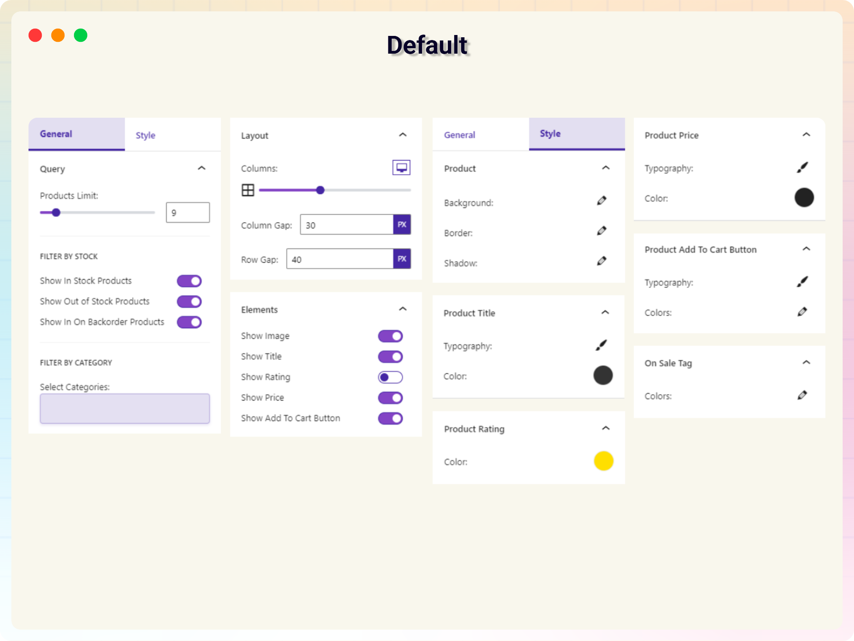The width and height of the screenshot is (854, 641).
Task: Collapse the Query section
Action: 202,168
